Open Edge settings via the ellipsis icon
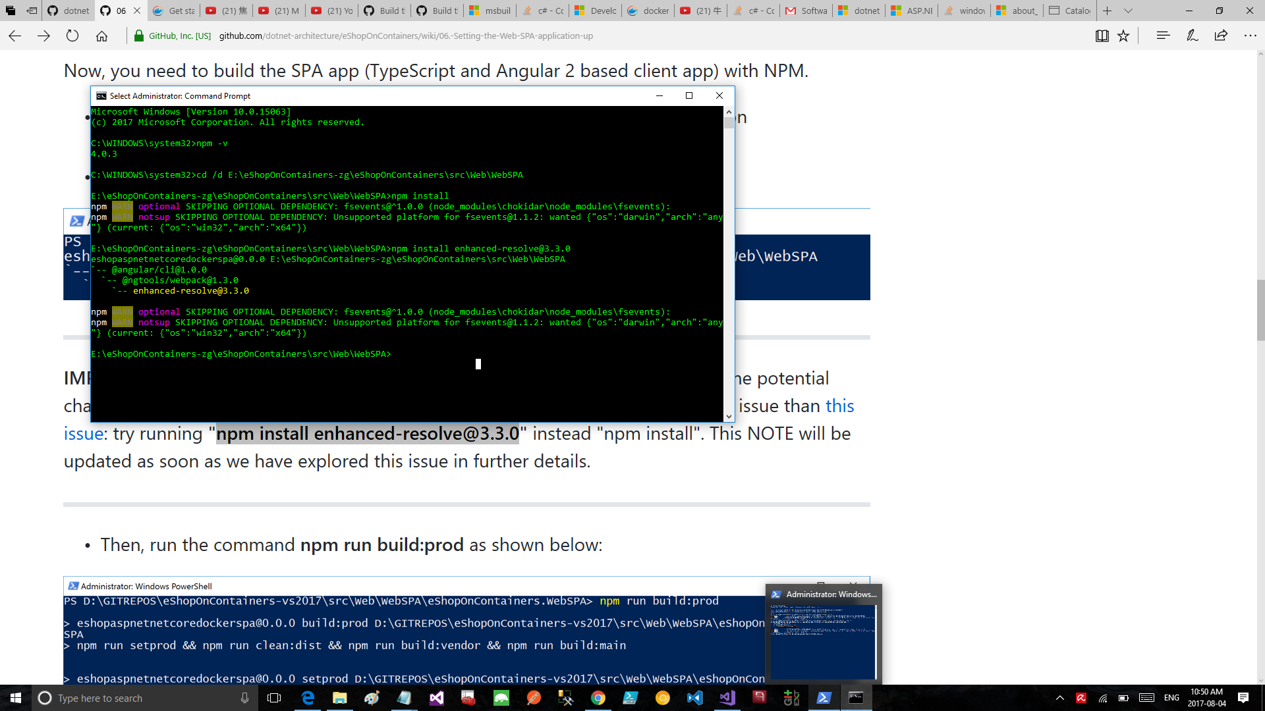 [1251, 36]
